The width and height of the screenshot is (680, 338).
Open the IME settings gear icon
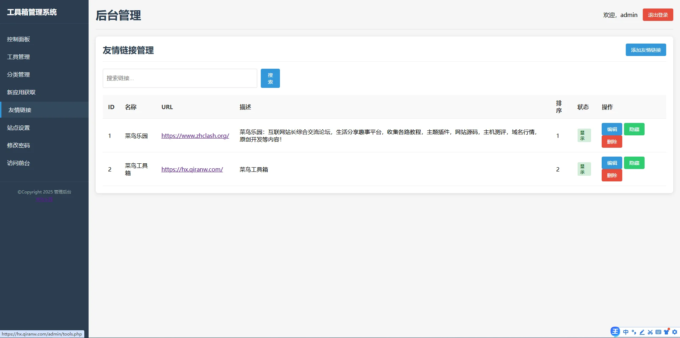click(x=675, y=332)
